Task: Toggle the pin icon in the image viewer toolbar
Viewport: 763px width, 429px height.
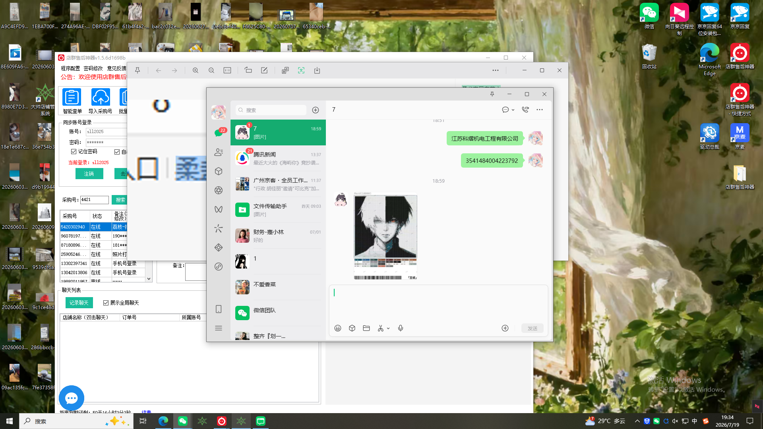Action: tap(137, 70)
